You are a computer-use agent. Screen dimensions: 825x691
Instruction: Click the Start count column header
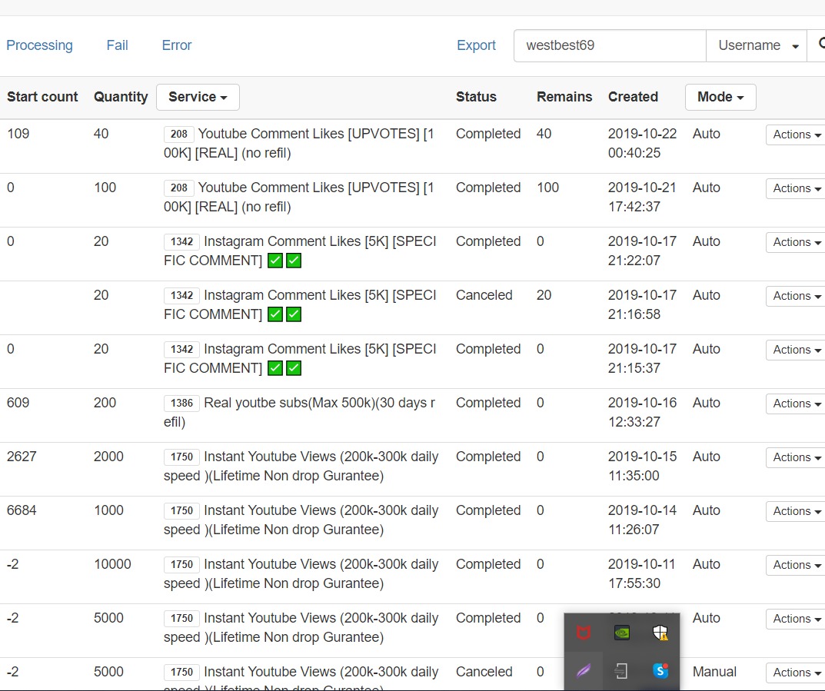tap(42, 97)
